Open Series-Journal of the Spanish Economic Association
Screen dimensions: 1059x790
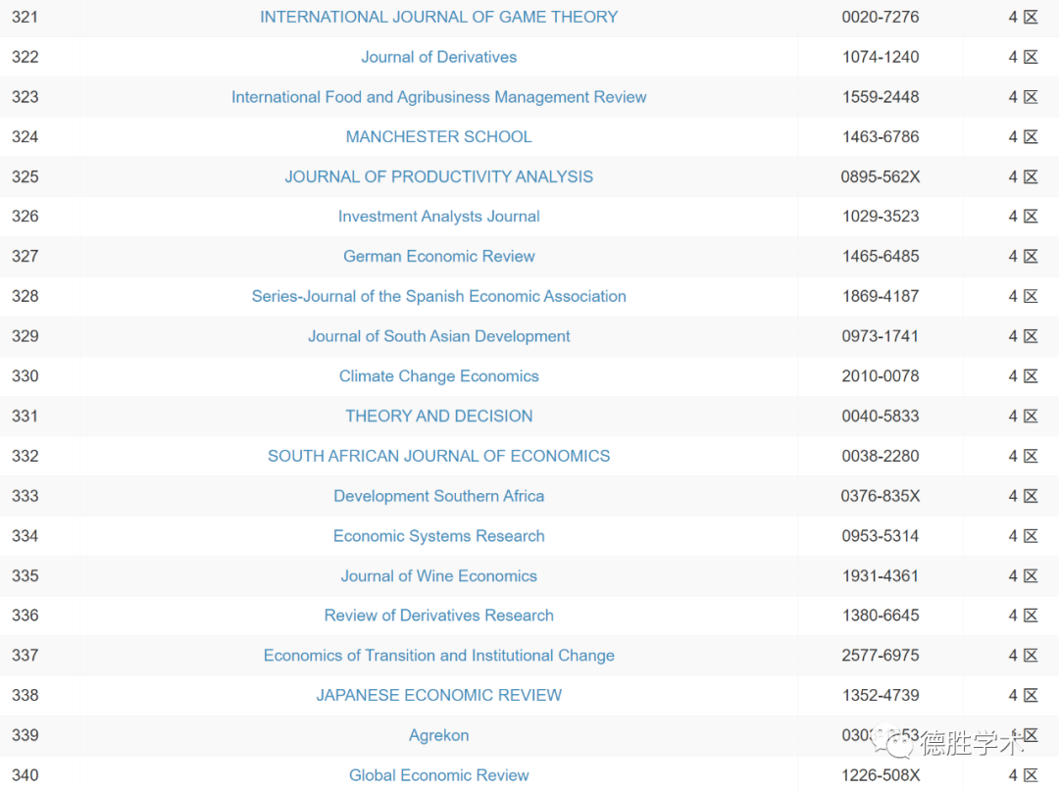(439, 296)
